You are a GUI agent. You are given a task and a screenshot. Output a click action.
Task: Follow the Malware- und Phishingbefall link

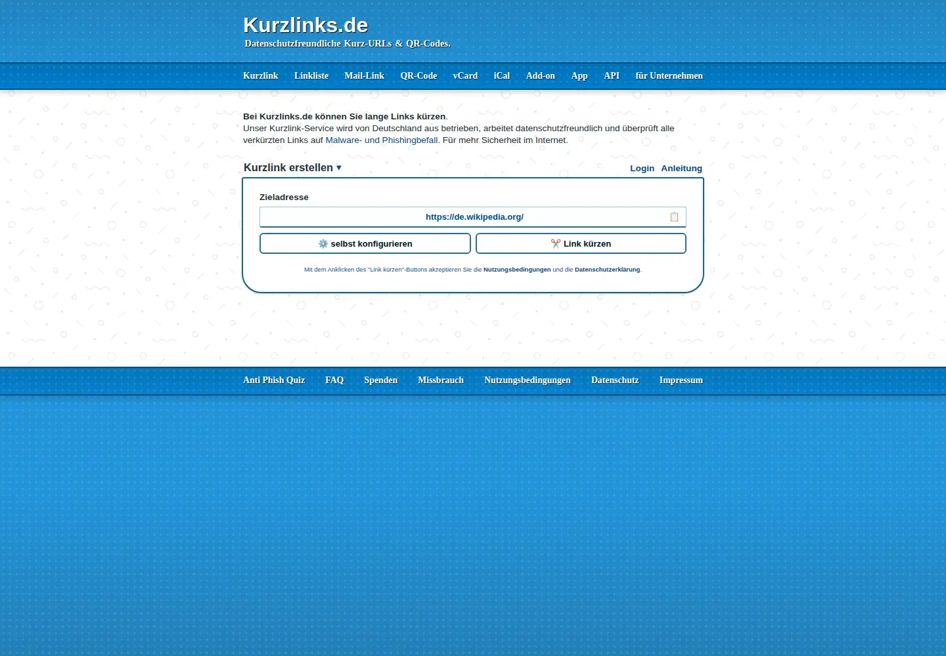382,140
